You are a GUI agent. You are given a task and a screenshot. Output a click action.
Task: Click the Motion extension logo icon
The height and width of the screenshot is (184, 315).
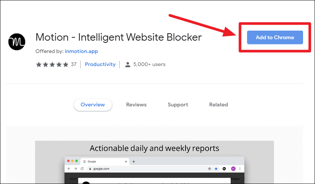click(17, 42)
